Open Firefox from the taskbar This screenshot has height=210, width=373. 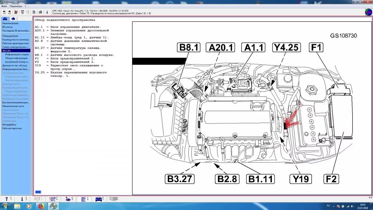click(41, 206)
